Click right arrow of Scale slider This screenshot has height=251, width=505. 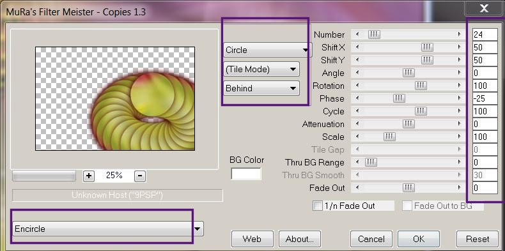pos(459,137)
